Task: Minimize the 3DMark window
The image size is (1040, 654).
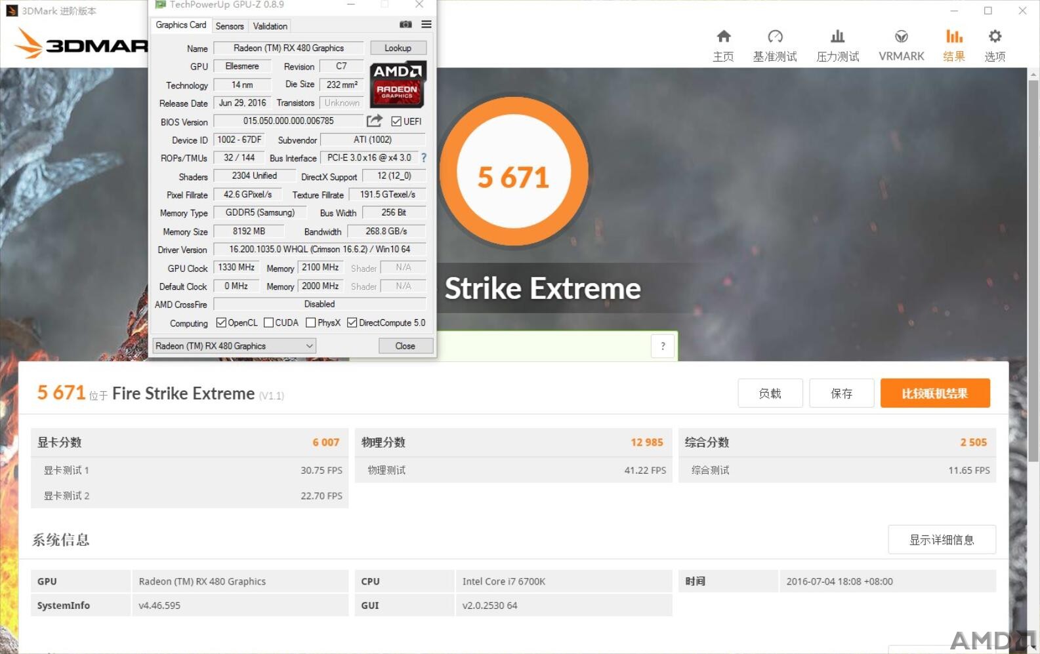Action: (x=954, y=10)
